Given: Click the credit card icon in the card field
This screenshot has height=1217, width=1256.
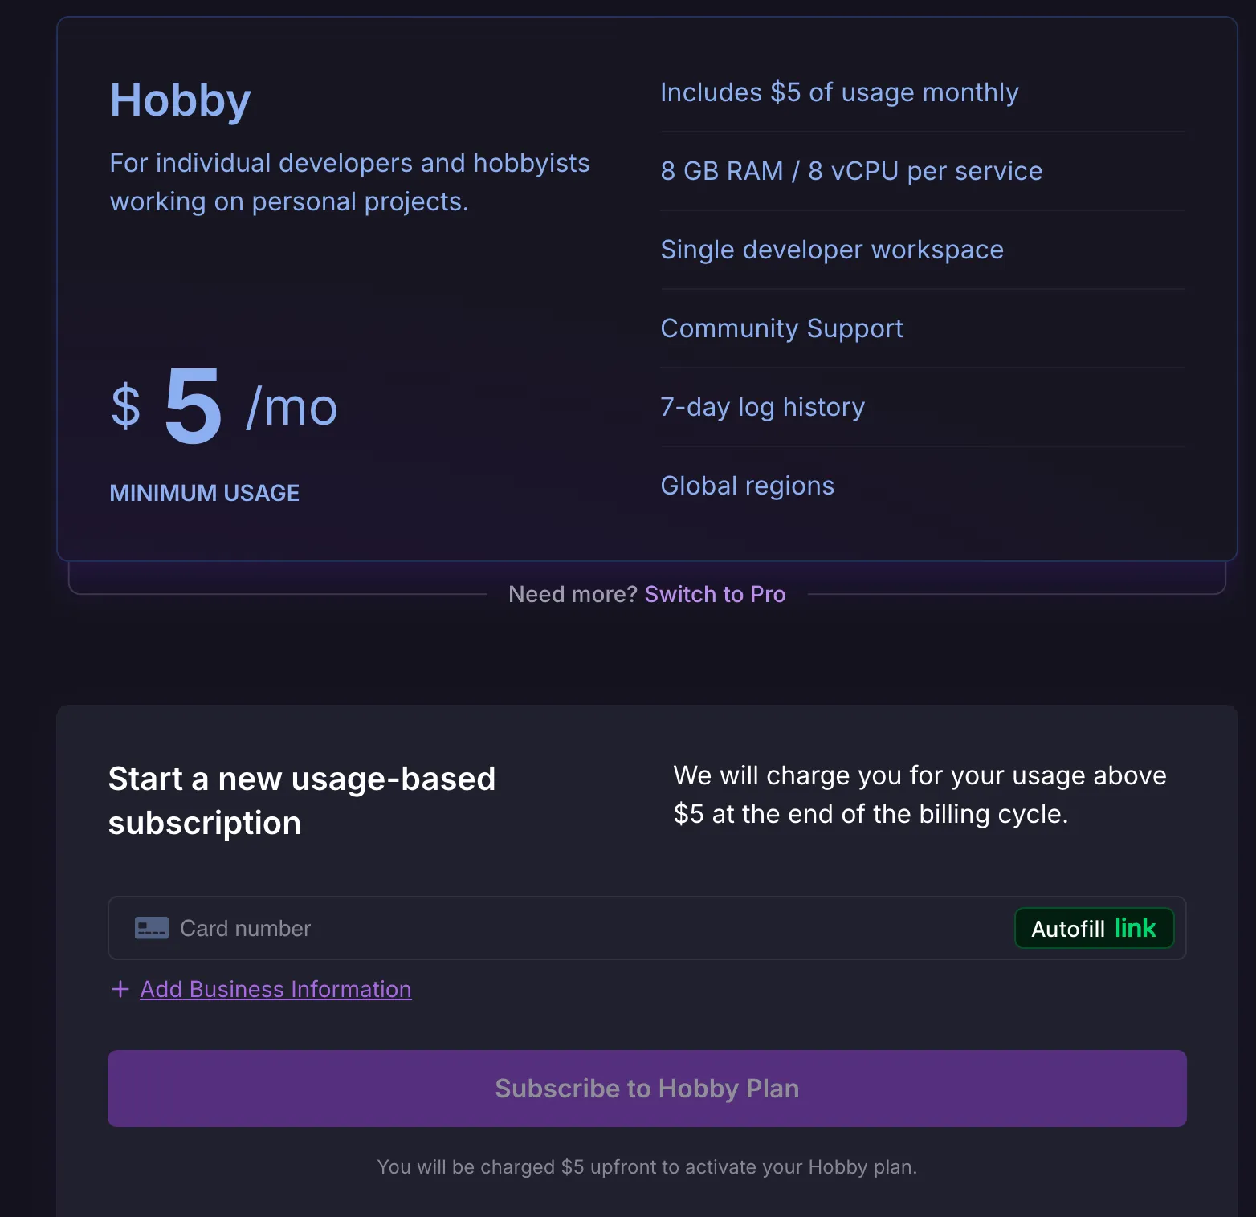Looking at the screenshot, I should (151, 928).
